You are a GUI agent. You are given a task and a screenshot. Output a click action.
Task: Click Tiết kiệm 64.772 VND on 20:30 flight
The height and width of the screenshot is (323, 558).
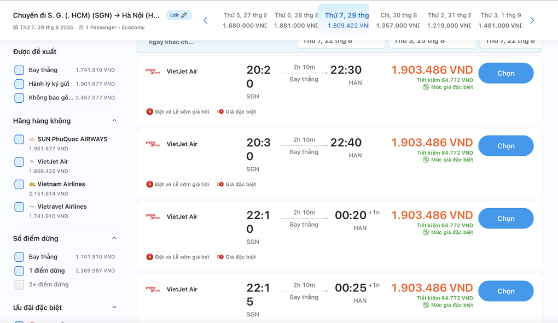pos(445,153)
